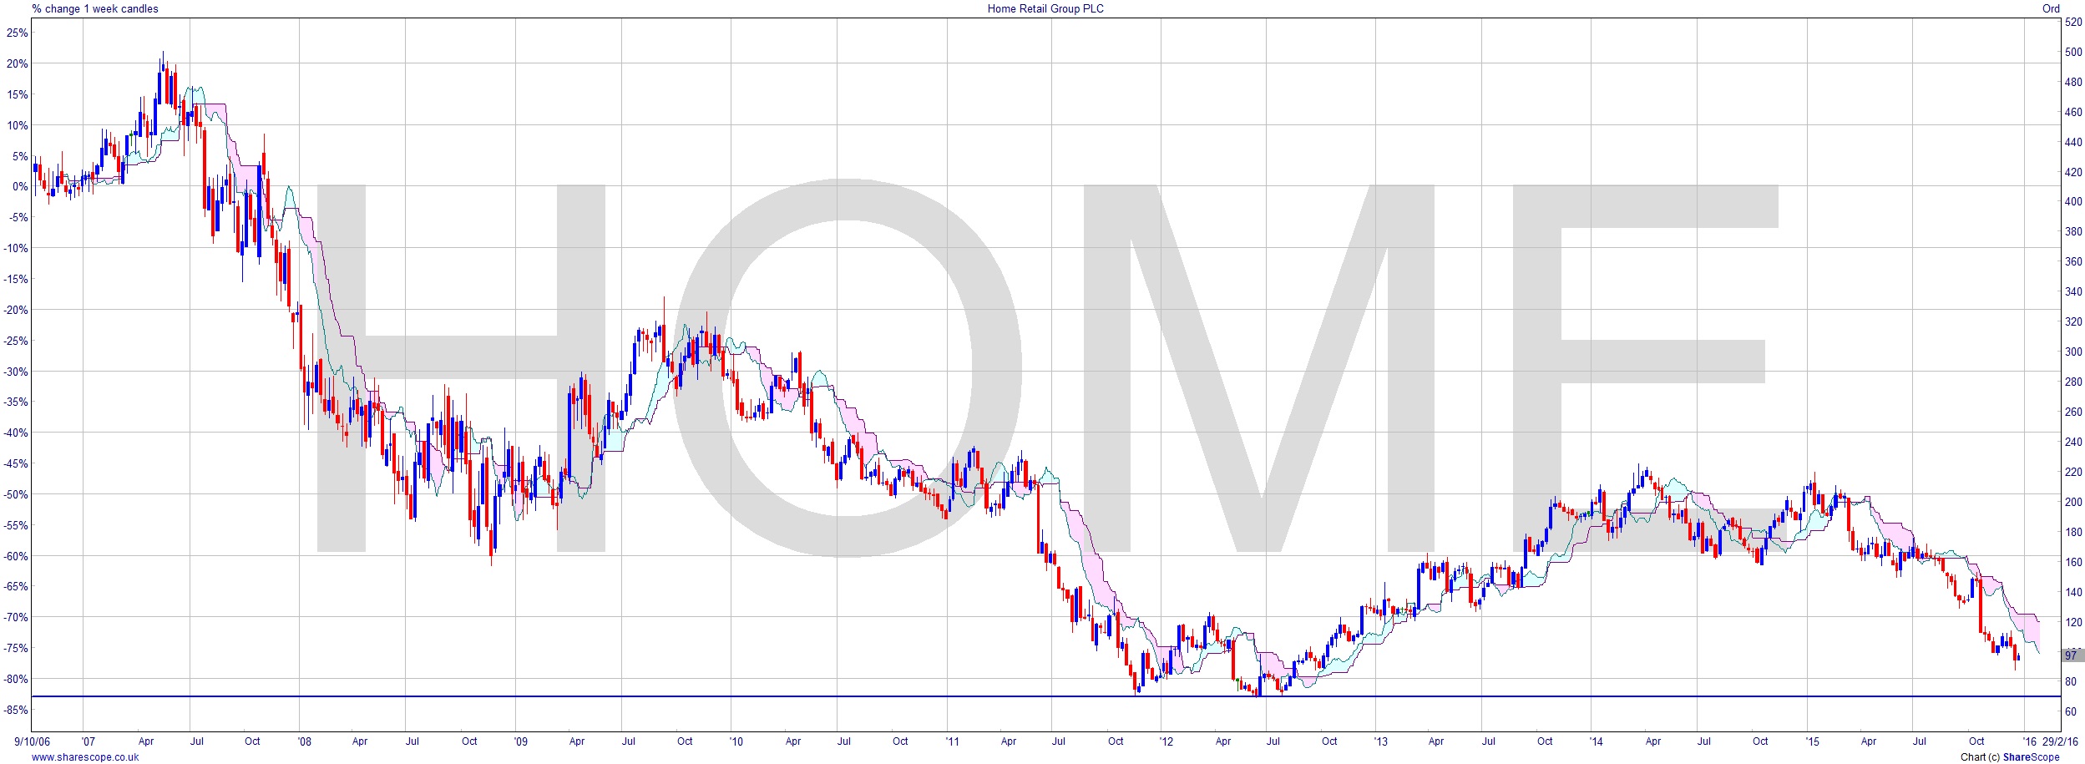Click the 60 price label on right axis
The image size is (2085, 764).
[x=2070, y=711]
